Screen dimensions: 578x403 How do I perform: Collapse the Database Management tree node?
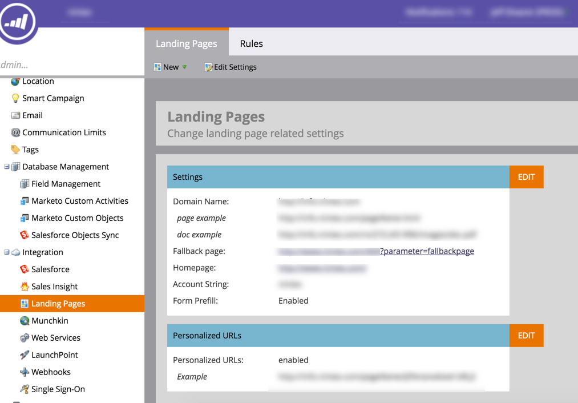pos(7,167)
